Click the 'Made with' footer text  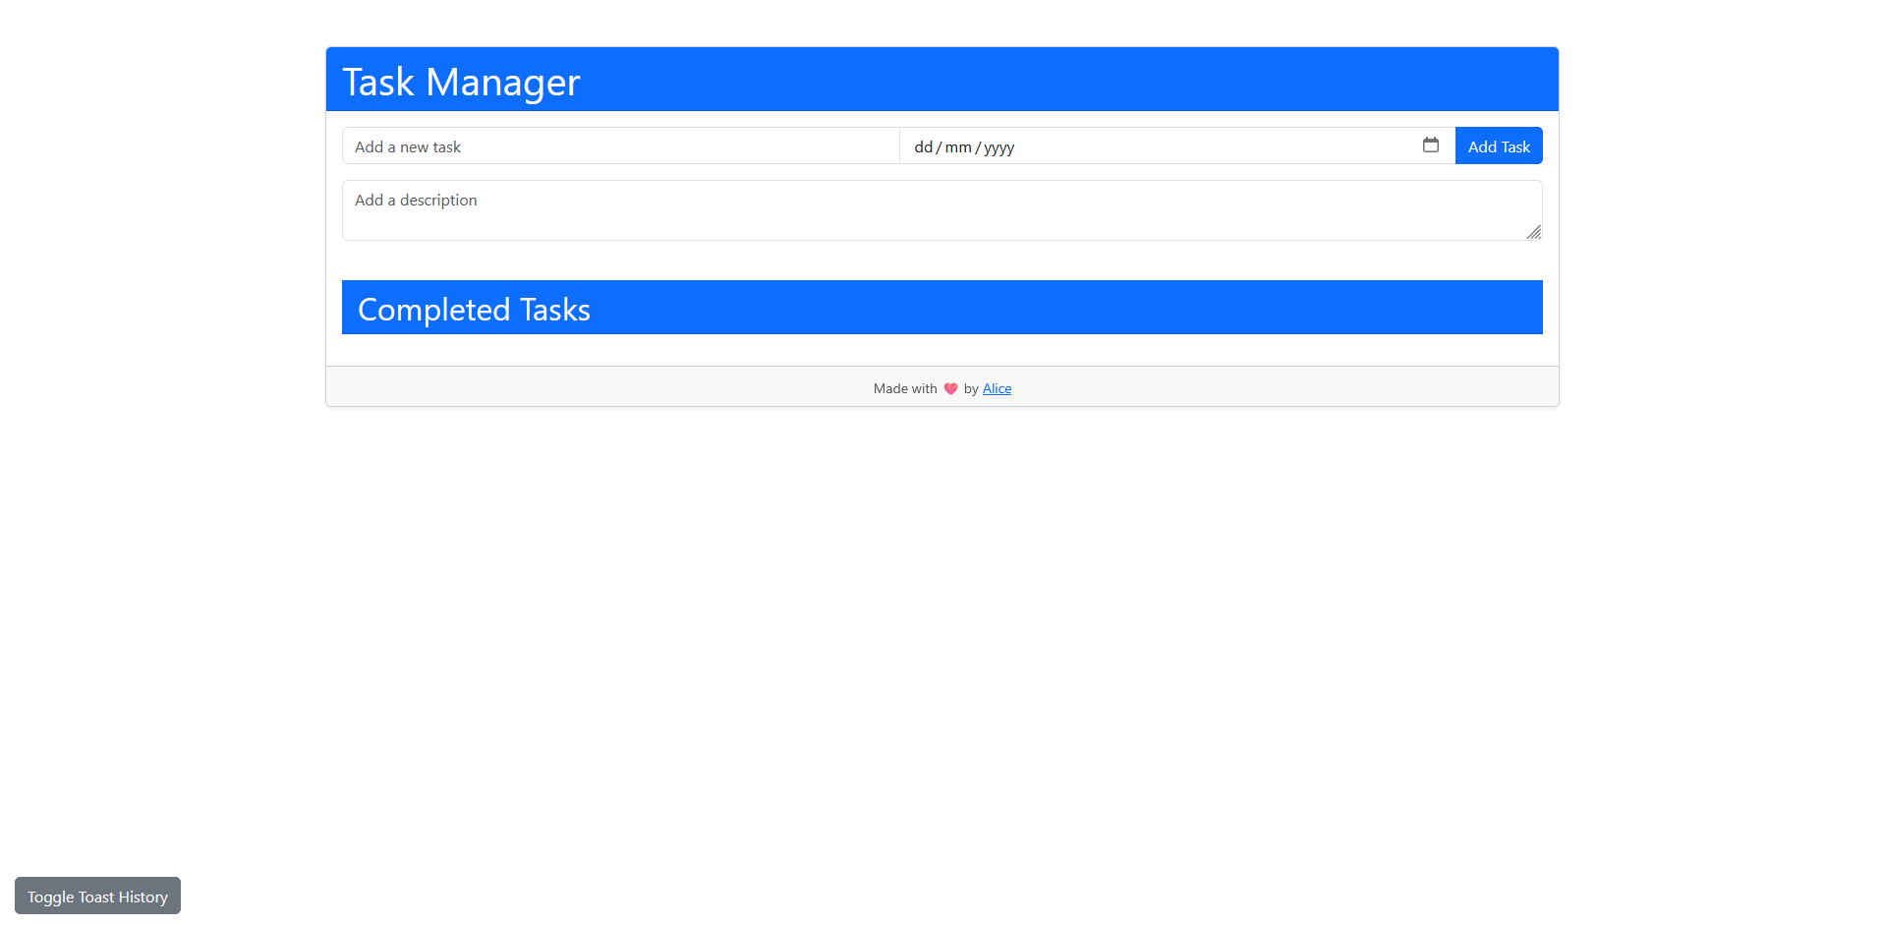pos(905,389)
